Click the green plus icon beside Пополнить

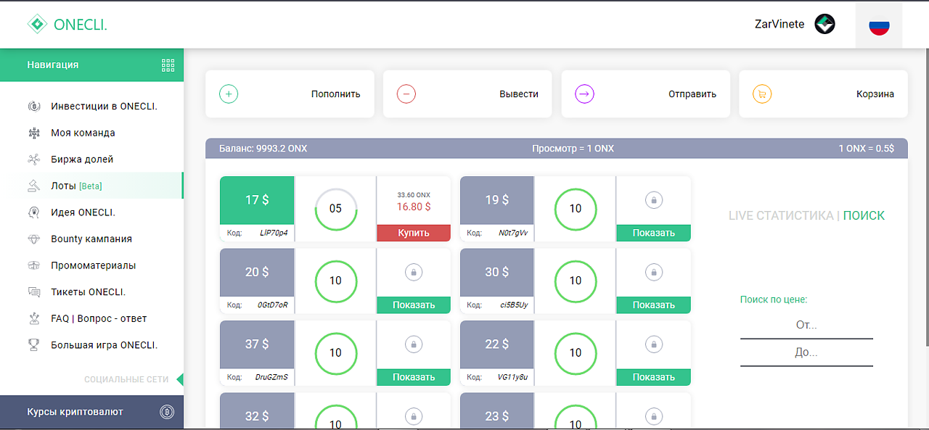coord(229,94)
